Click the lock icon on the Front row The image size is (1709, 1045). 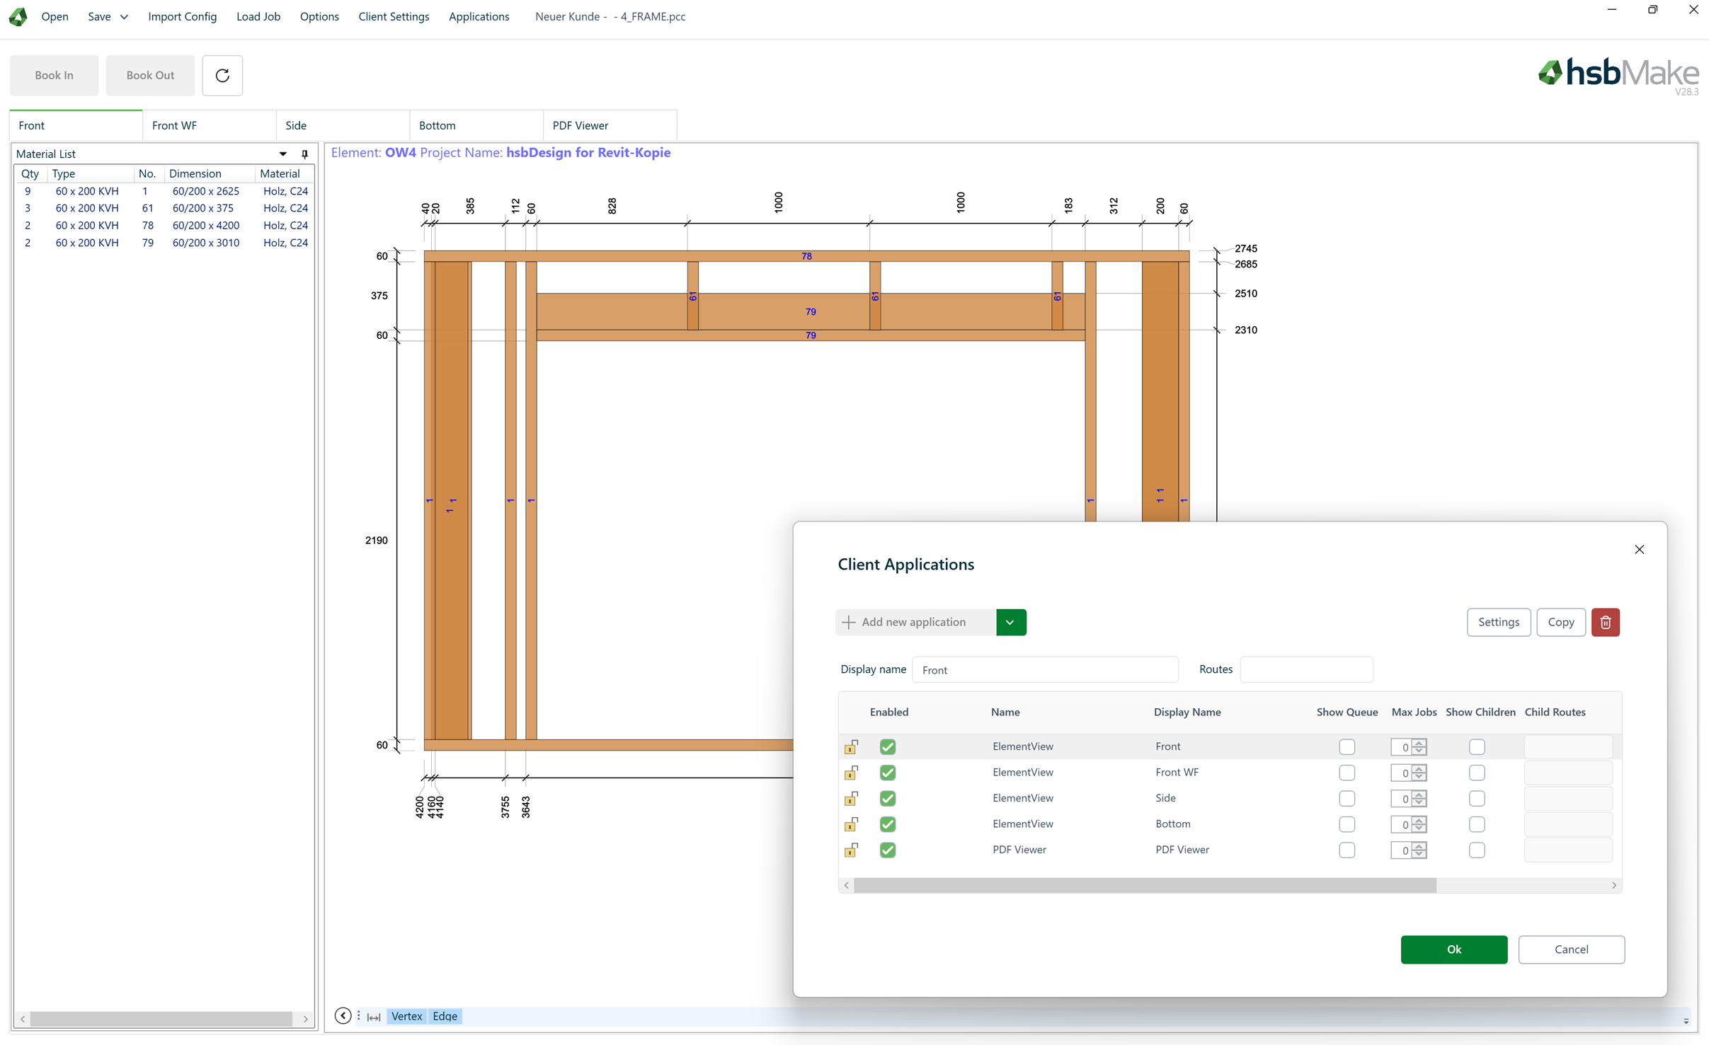(851, 746)
